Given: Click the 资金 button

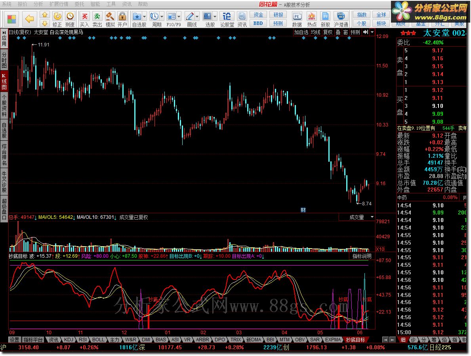Looking at the screenshot, I should [258, 15].
